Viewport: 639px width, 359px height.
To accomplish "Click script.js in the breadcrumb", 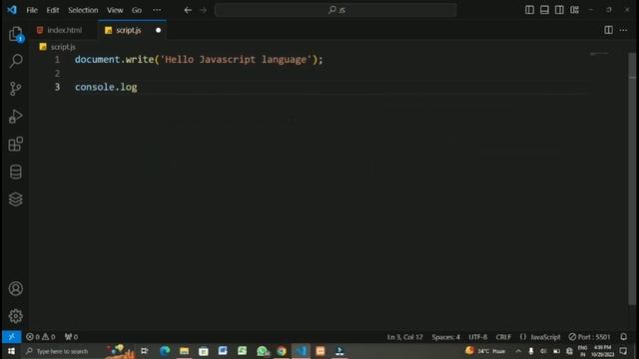I will [x=63, y=47].
